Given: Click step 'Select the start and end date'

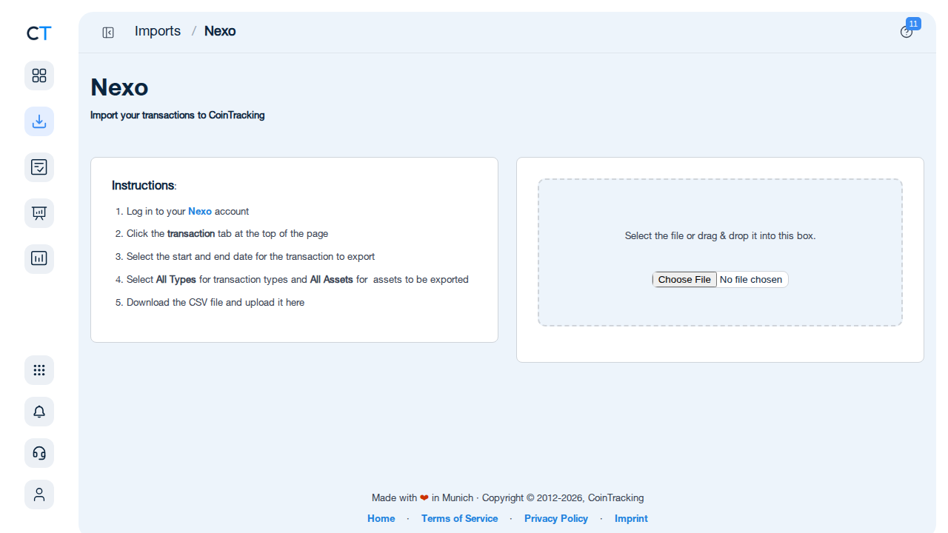Looking at the screenshot, I should (x=251, y=256).
